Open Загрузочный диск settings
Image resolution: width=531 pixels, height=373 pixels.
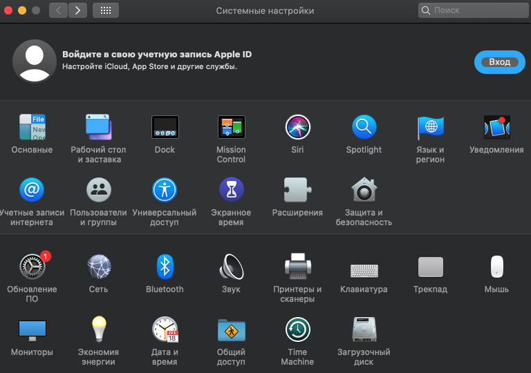364,329
